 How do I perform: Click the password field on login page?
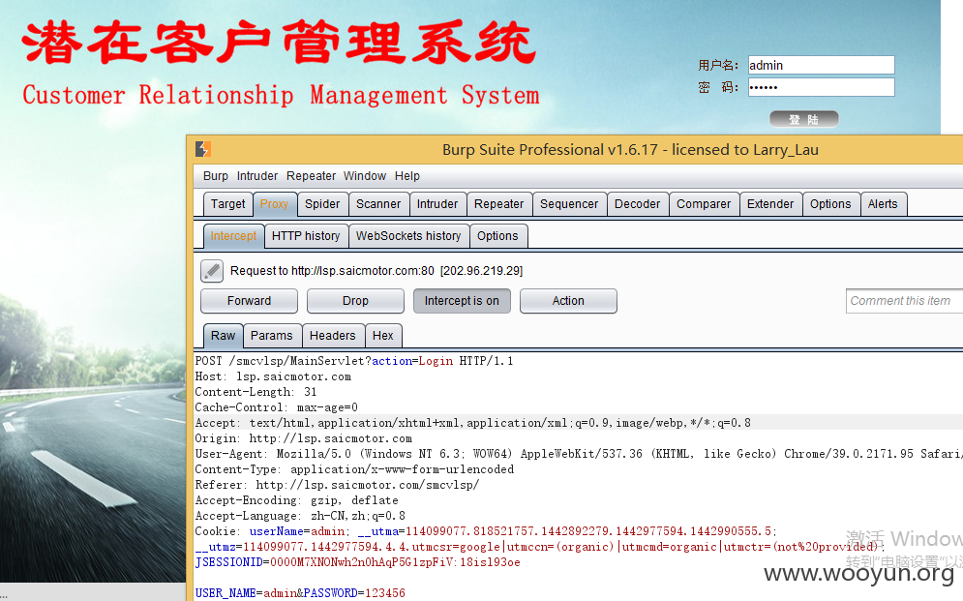pos(821,87)
